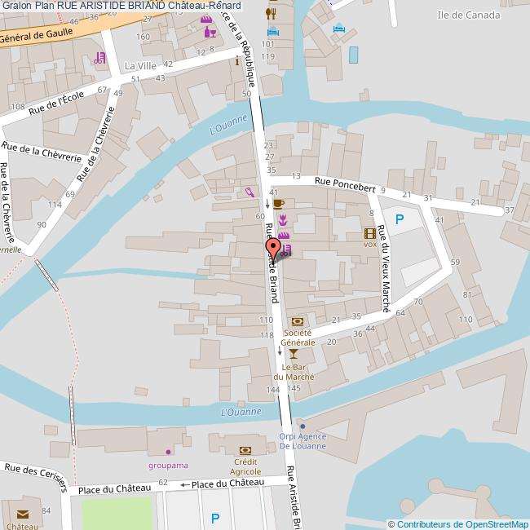This screenshot has width=530, height=530.
Task: Click the post office envelope icon
Action: coord(23,515)
